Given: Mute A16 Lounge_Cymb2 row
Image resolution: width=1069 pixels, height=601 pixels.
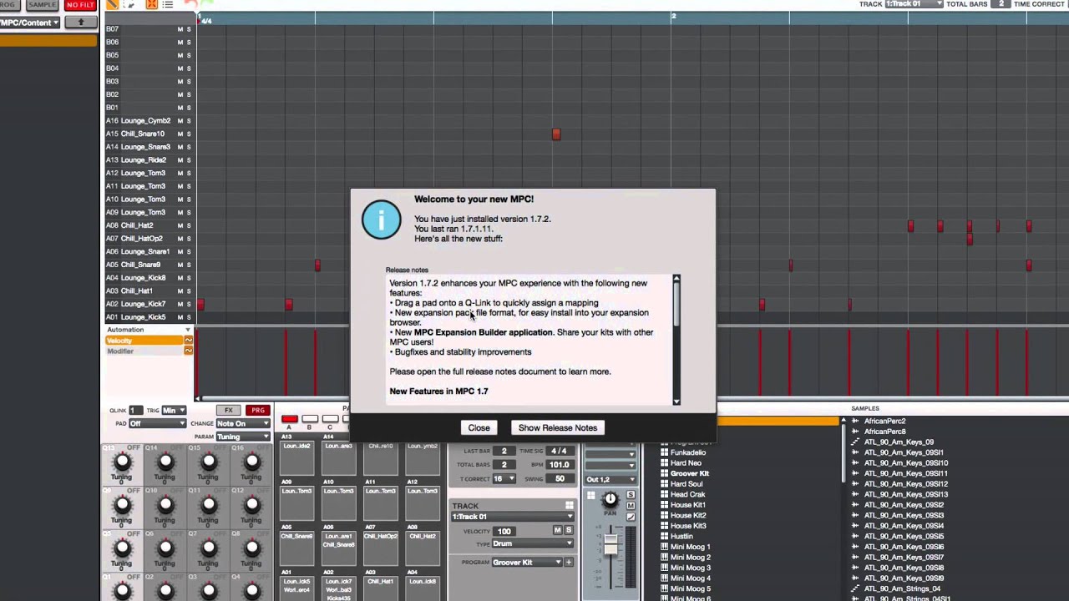Looking at the screenshot, I should click(180, 121).
